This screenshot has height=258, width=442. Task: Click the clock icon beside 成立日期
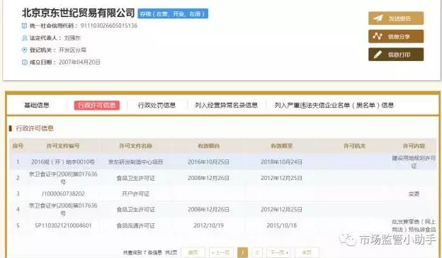tap(25, 62)
